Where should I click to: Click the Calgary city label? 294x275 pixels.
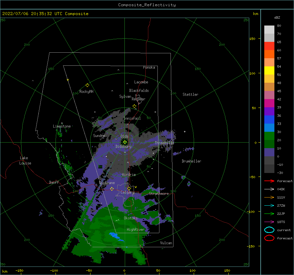coord(127,192)
